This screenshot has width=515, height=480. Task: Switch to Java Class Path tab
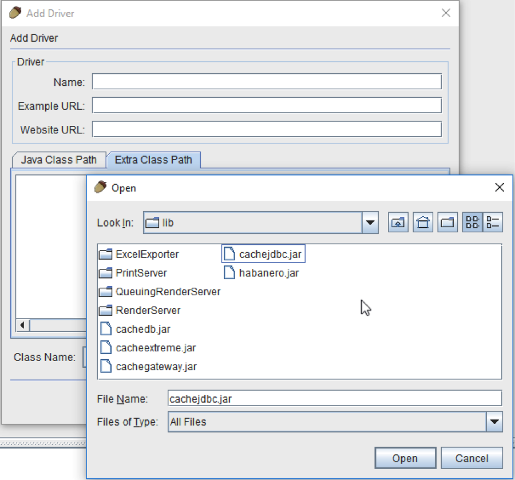pos(58,160)
